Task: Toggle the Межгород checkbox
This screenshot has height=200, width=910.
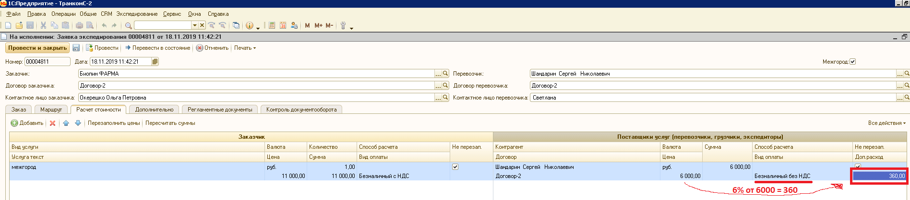Action: 852,62
